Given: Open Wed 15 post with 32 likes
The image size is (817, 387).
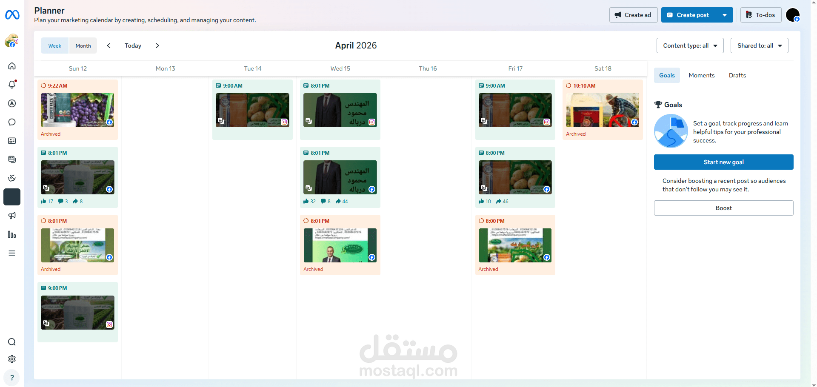Looking at the screenshot, I should tap(340, 177).
